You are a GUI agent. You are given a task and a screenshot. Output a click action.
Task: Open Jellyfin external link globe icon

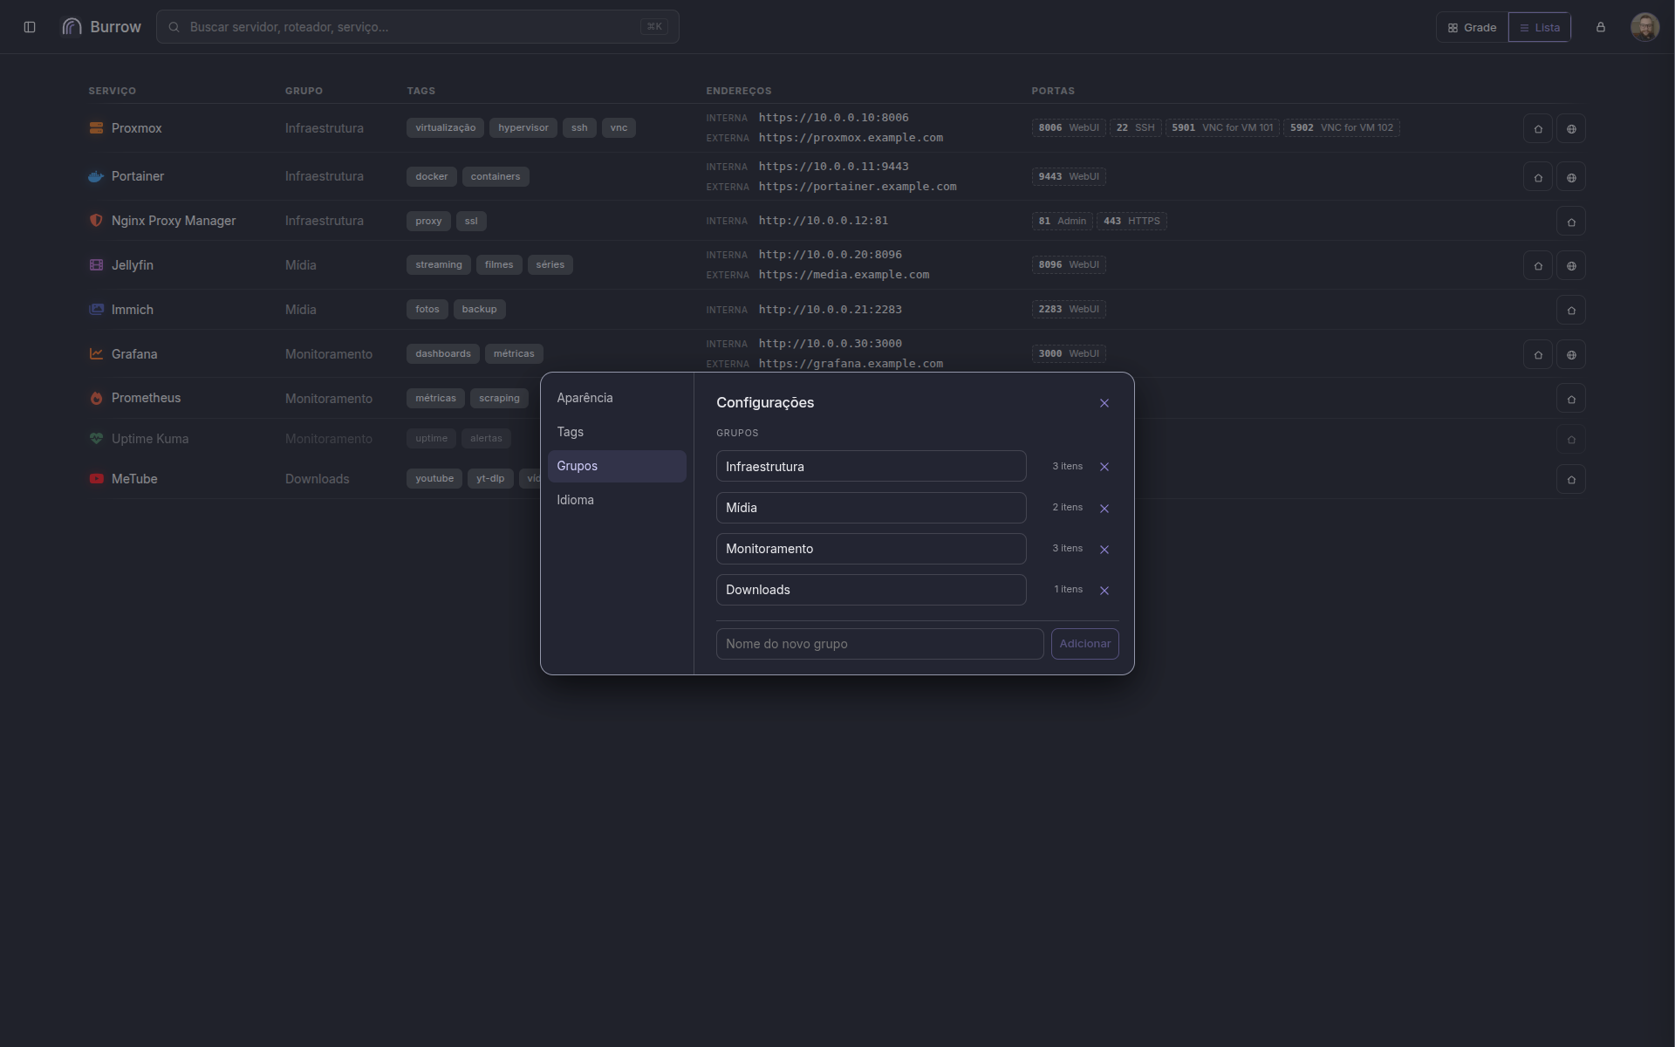[x=1571, y=266]
